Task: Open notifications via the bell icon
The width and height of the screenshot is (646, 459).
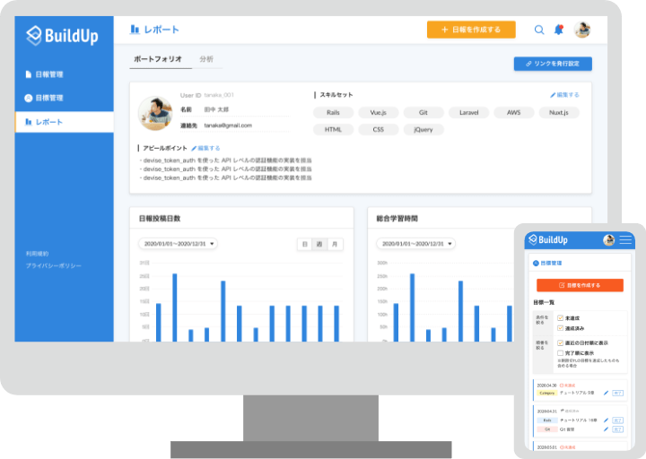Action: (559, 30)
